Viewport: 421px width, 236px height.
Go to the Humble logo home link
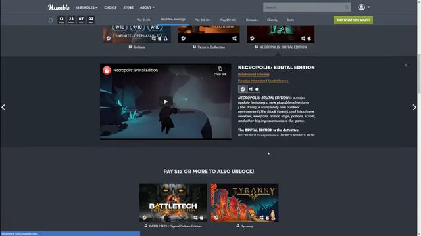tap(59, 7)
